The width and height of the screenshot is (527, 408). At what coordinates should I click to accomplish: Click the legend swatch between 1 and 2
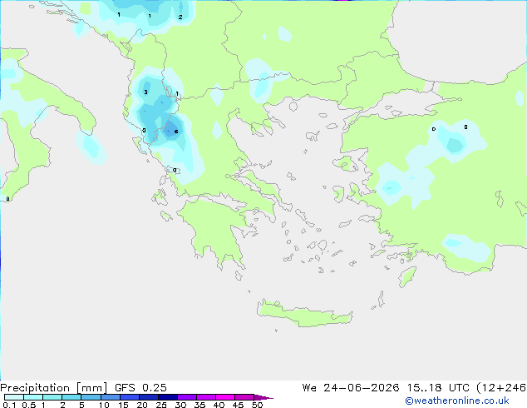pos(52,397)
